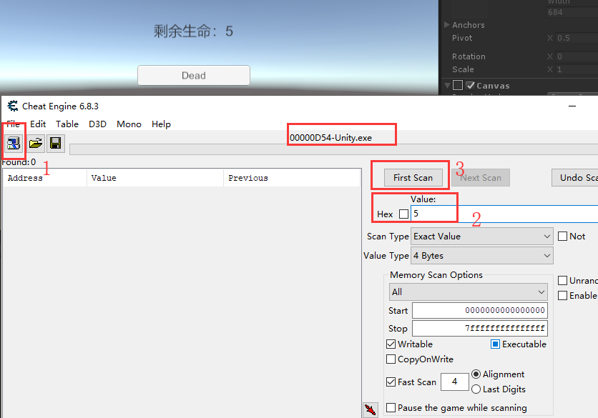Image resolution: width=598 pixels, height=418 pixels.
Task: Click the save table floppy disk icon
Action: pos(55,143)
